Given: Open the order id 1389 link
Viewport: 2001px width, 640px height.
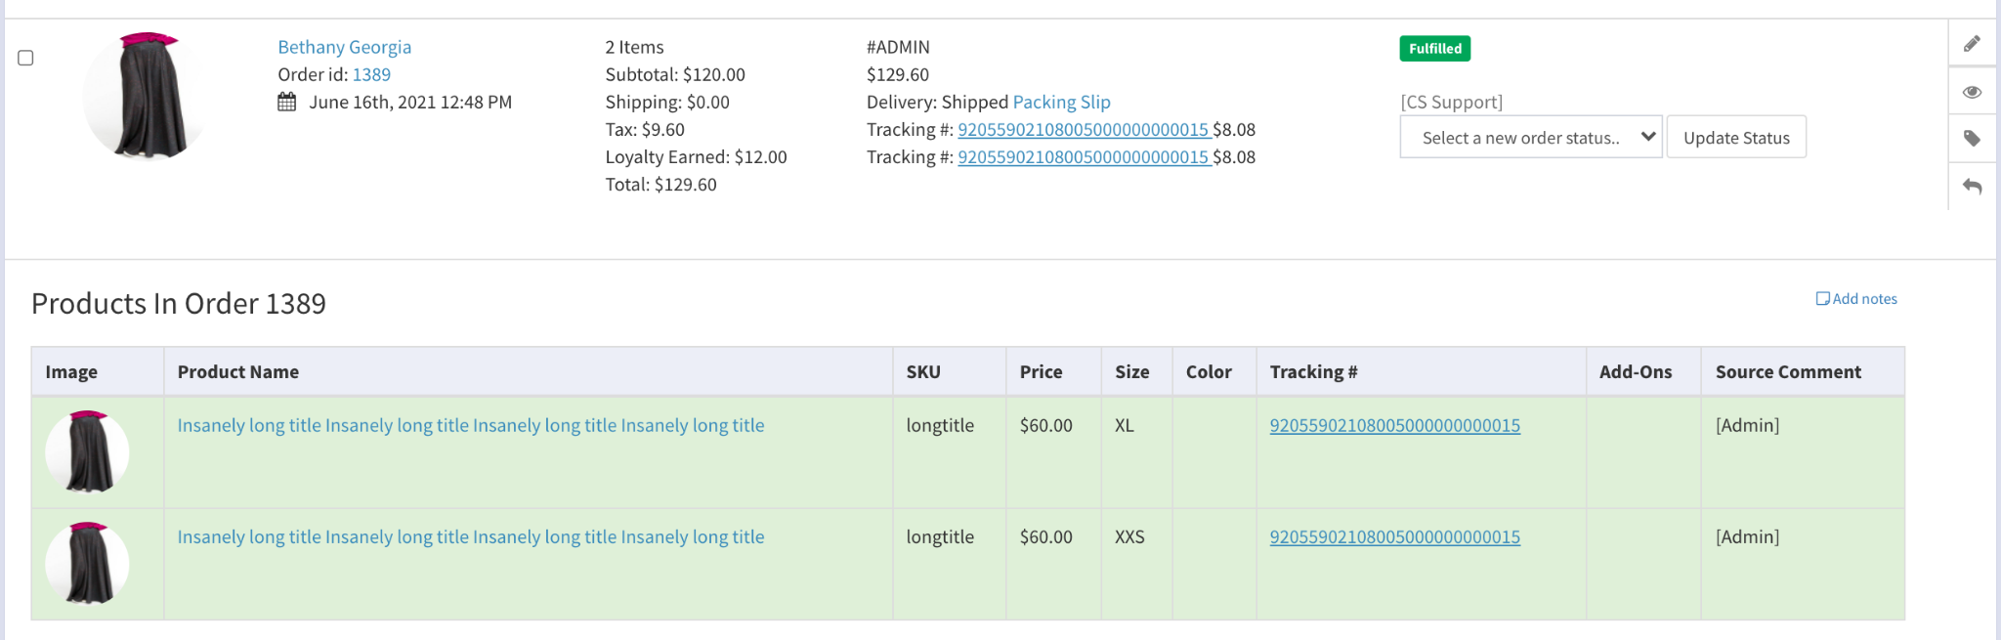Looking at the screenshot, I should pyautogui.click(x=371, y=74).
